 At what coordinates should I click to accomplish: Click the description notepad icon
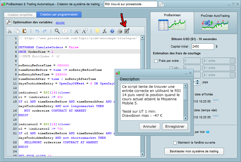(127, 31)
